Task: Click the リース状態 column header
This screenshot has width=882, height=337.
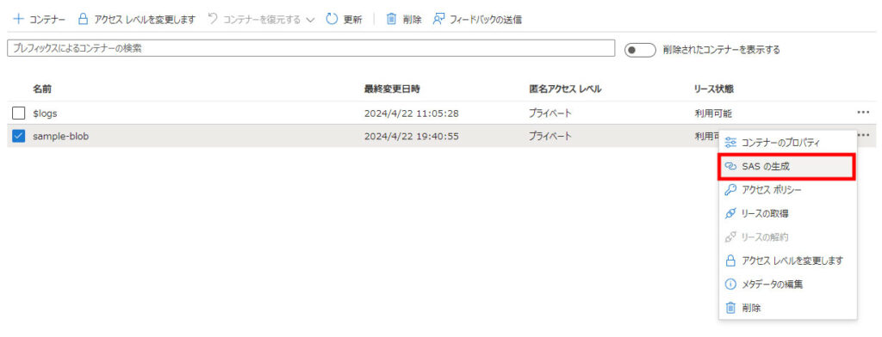Action: 714,89
